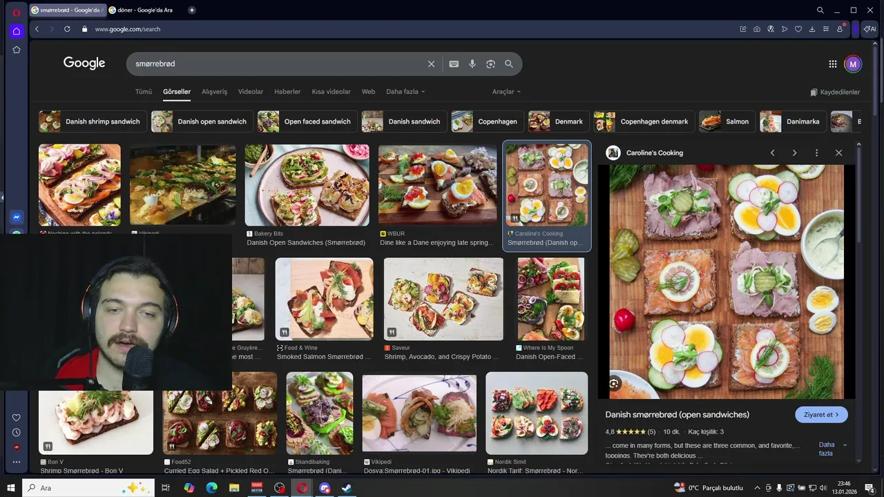The image size is (884, 497).
Task: Open Opera sidebar history clock icon
Action: point(16,432)
